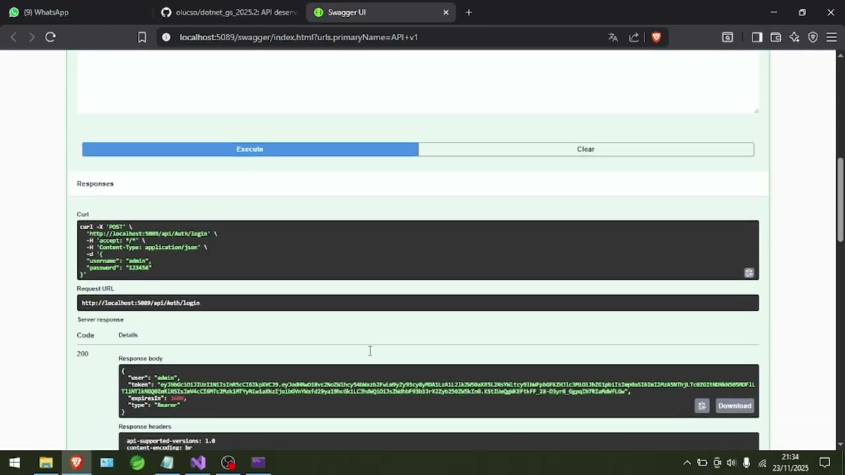
Task: Open the browser hamburger menu
Action: click(831, 38)
